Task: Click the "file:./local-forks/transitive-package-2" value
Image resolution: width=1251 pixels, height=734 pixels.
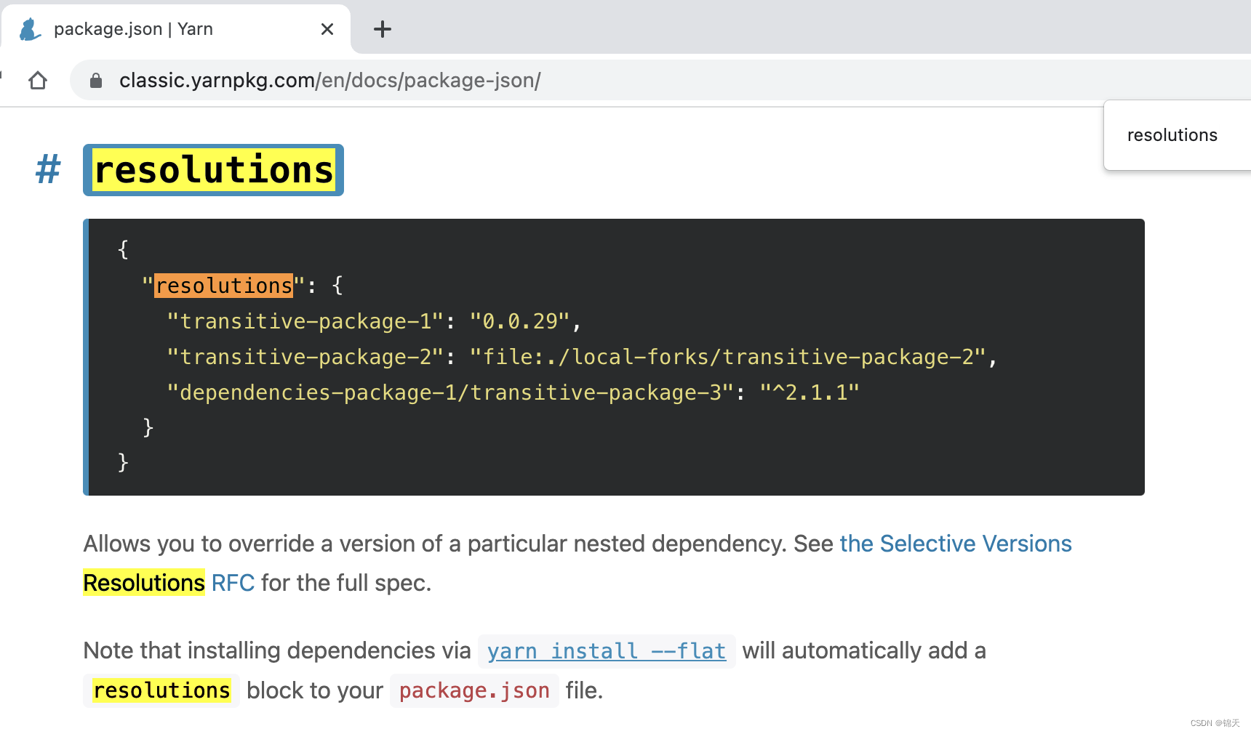Action: click(x=727, y=357)
